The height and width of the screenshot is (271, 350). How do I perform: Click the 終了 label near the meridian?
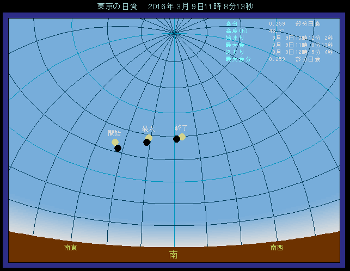pos(181,127)
